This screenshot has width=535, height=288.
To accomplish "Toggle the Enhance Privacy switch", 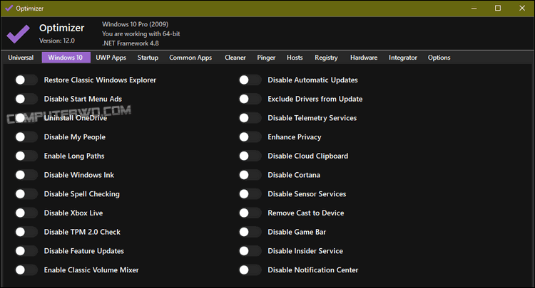I will (x=250, y=137).
